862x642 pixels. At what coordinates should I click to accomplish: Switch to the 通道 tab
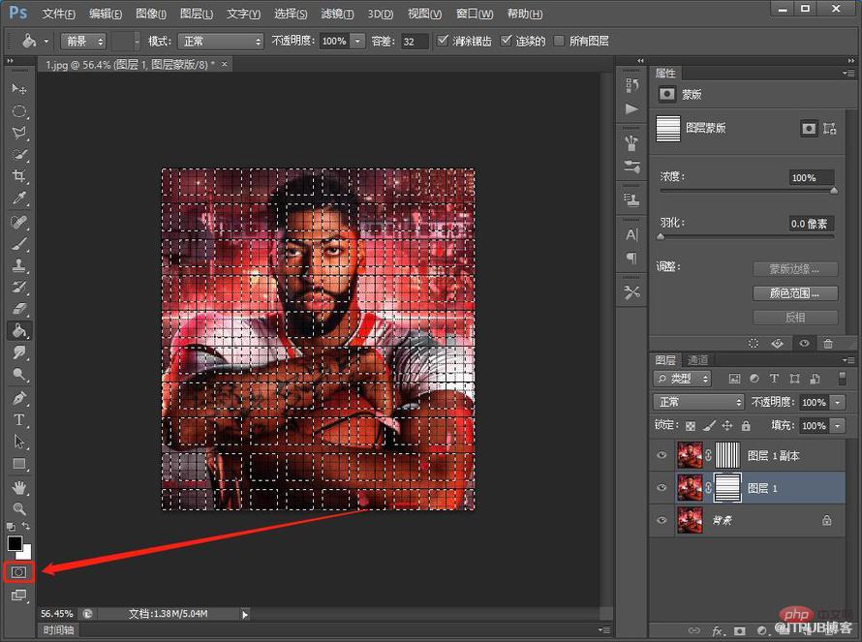click(x=697, y=360)
